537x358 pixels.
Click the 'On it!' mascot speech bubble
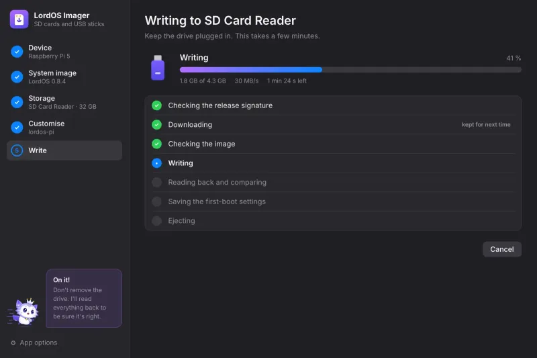click(84, 298)
